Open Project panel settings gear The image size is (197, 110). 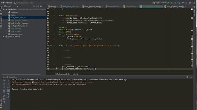[41, 6]
